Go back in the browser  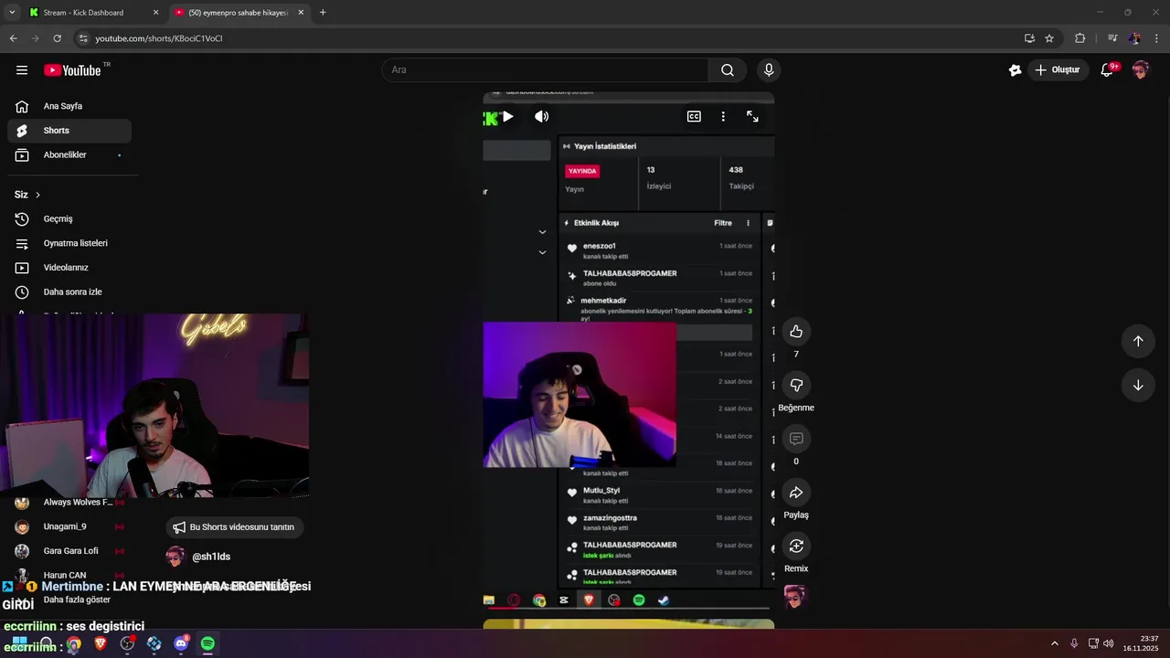[x=13, y=38]
